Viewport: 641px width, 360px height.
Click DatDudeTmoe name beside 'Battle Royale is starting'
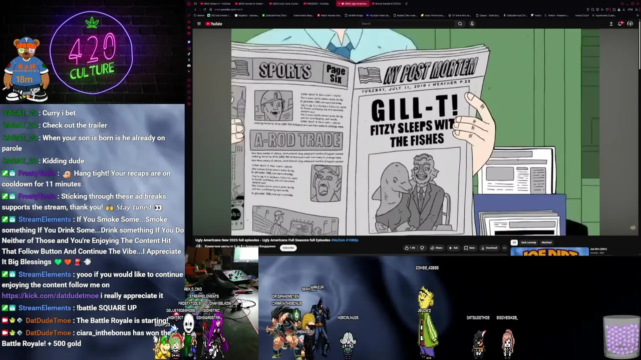pos(48,320)
